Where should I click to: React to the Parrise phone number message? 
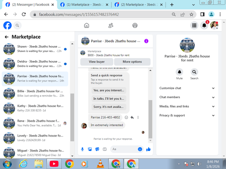126,118
